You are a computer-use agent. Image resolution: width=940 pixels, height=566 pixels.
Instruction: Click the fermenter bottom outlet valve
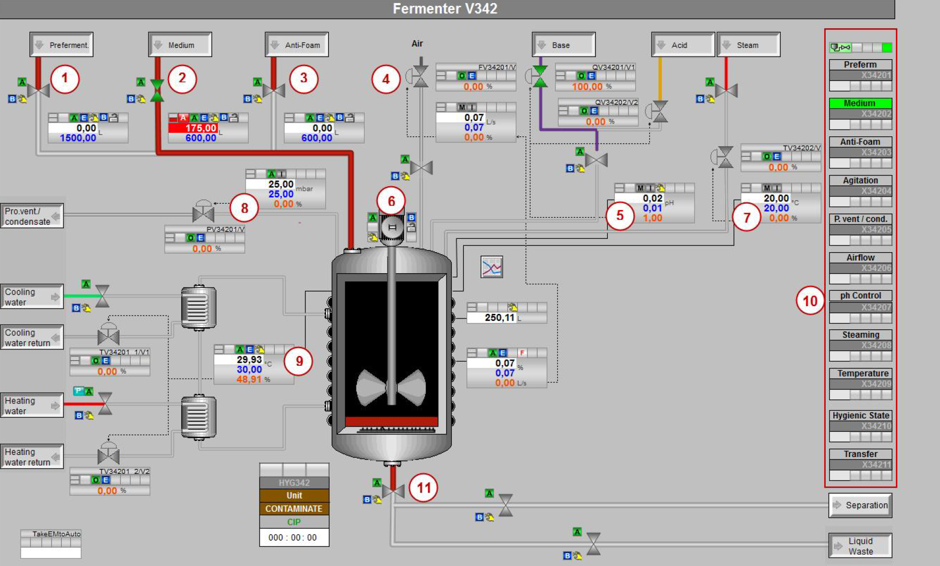point(393,491)
